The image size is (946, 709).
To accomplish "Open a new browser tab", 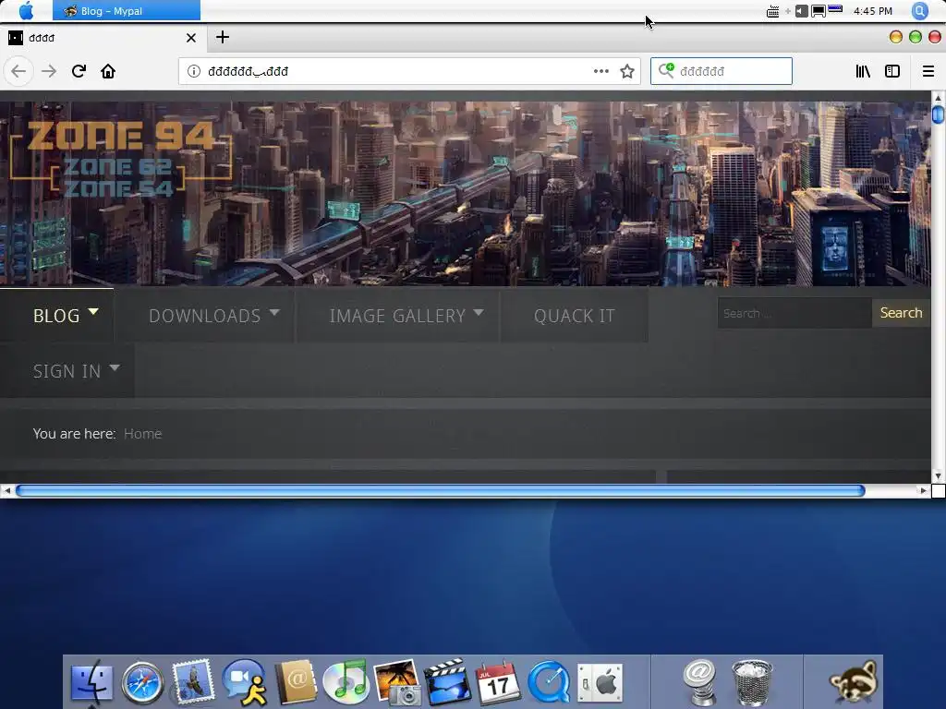I will 223,37.
